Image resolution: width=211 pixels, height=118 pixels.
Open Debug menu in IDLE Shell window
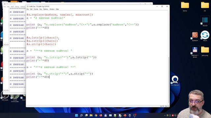tap(17, 7)
